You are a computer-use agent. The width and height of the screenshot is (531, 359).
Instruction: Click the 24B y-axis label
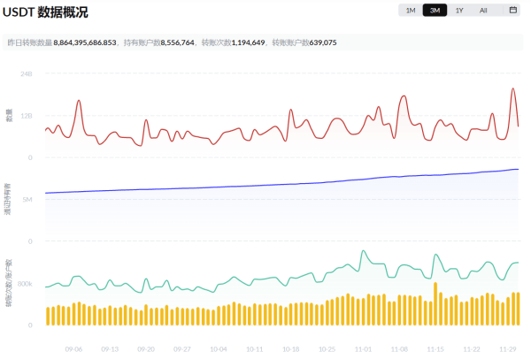(27, 74)
